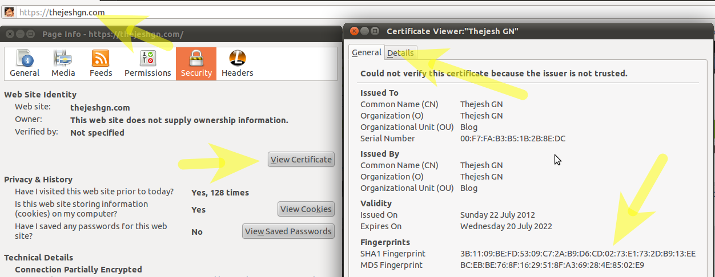Close the Certificate Viewer window
Screen dimensions: 715x277
[x=355, y=31]
